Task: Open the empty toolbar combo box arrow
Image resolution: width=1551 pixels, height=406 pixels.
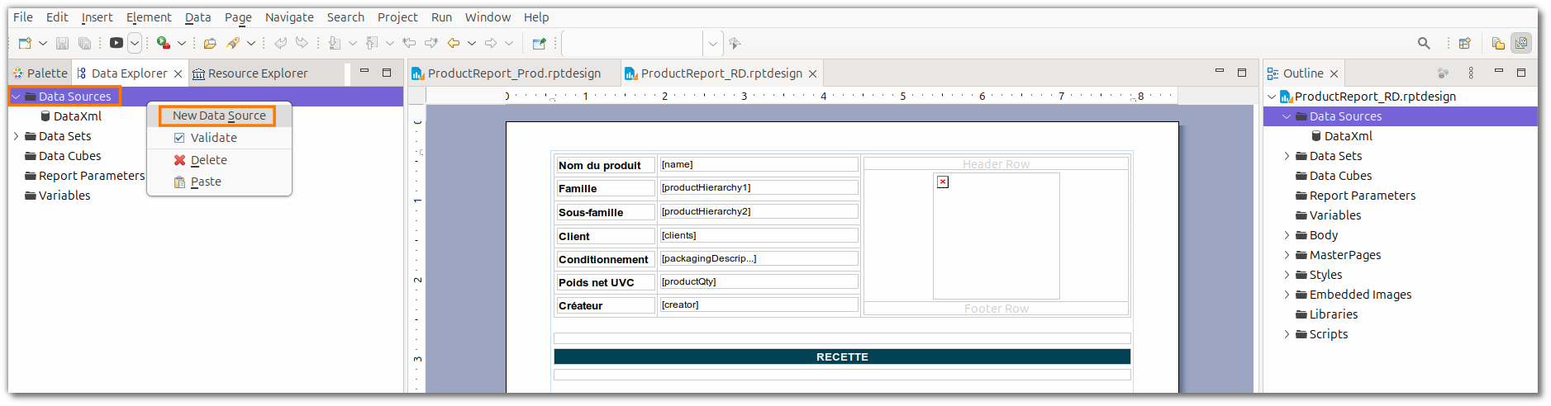Action: click(713, 43)
